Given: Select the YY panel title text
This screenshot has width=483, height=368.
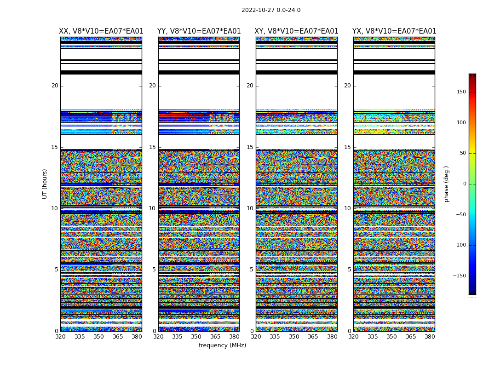Looking at the screenshot, I should coord(199,31).
